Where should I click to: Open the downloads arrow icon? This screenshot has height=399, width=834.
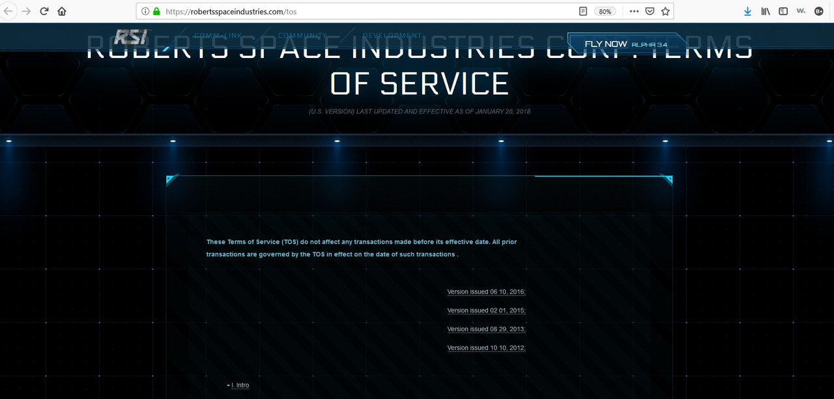point(747,11)
